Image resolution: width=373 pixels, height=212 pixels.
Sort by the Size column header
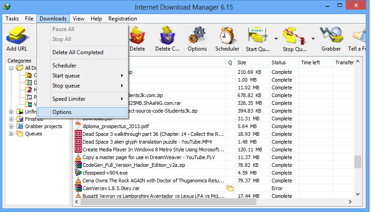252,62
